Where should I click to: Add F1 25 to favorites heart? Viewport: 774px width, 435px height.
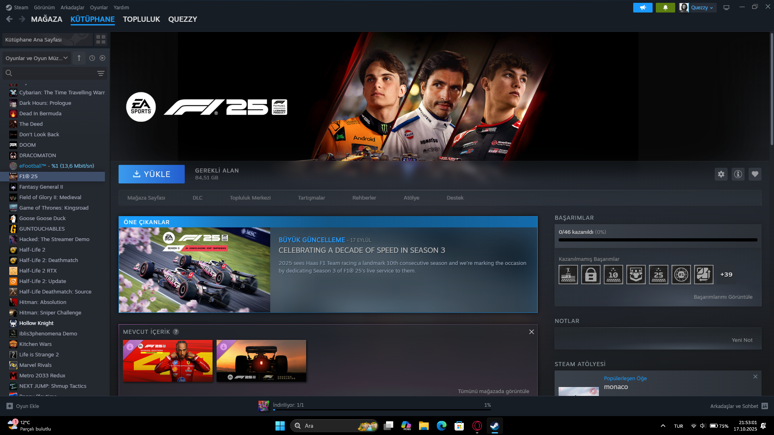755,174
